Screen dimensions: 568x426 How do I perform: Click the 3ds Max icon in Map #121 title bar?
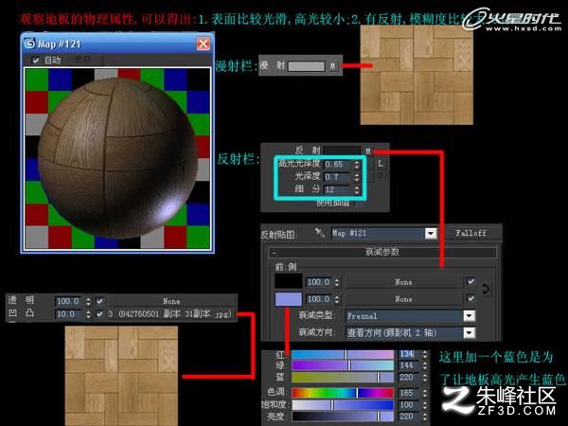pos(29,44)
